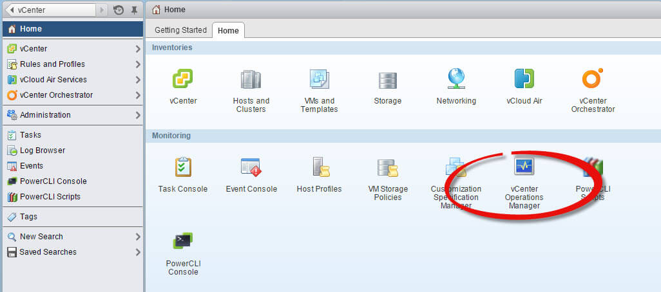This screenshot has height=292, width=661.
Task: Select the Home tab
Action: [228, 30]
